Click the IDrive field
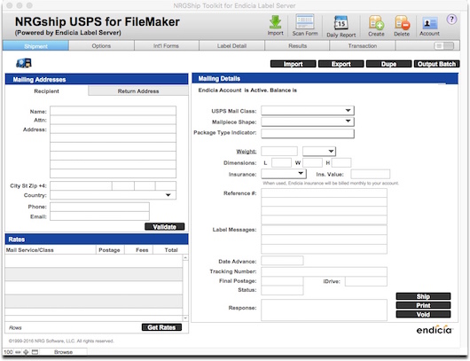Viewport: 470px width, 361px height. tap(366, 281)
